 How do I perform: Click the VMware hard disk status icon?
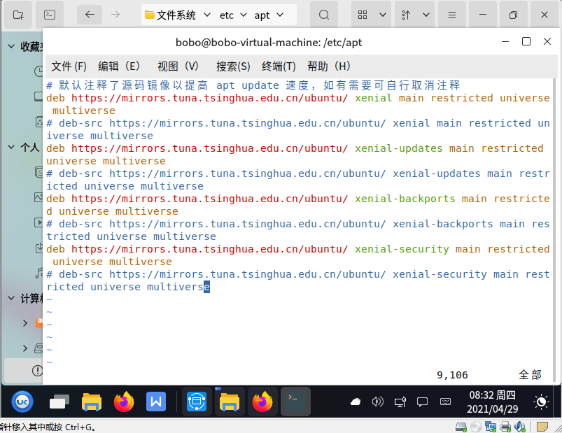(461, 427)
